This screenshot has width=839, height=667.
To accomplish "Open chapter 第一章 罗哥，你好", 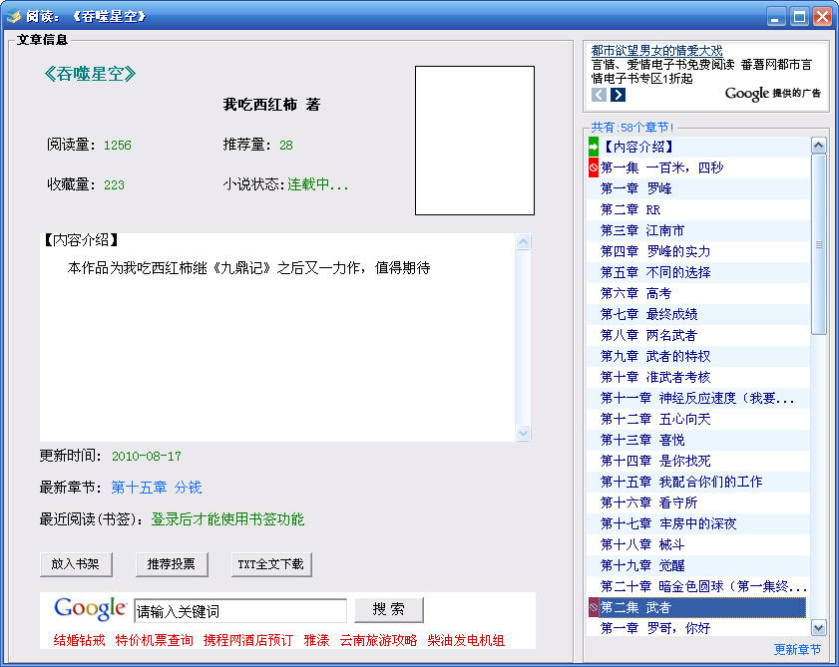I will (698, 628).
